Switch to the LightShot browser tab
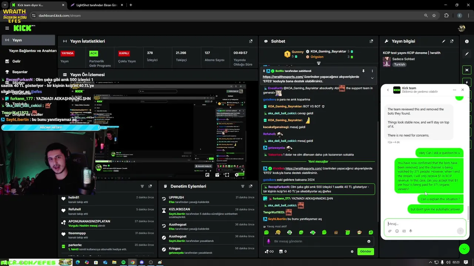The image size is (474, 266). 97,5
